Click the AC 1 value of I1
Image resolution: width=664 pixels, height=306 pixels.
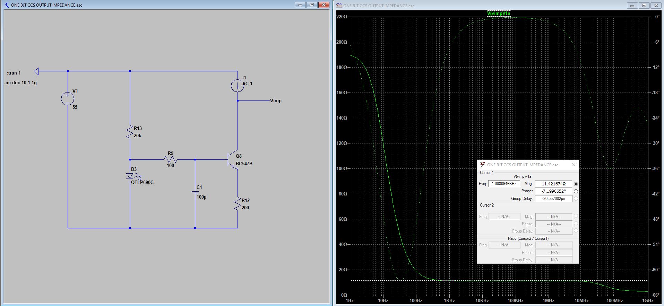pyautogui.click(x=247, y=84)
